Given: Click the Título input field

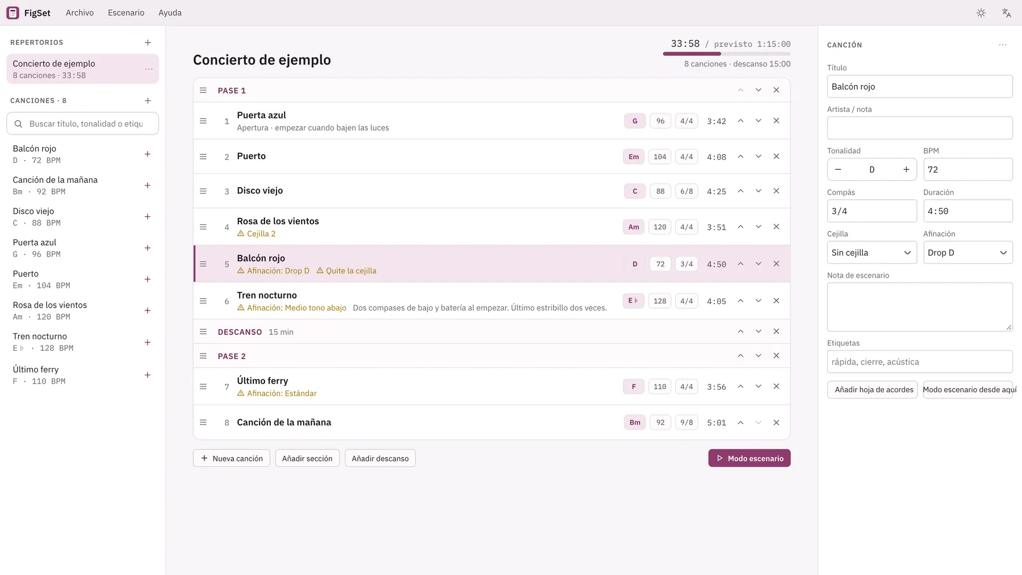Looking at the screenshot, I should [x=919, y=87].
